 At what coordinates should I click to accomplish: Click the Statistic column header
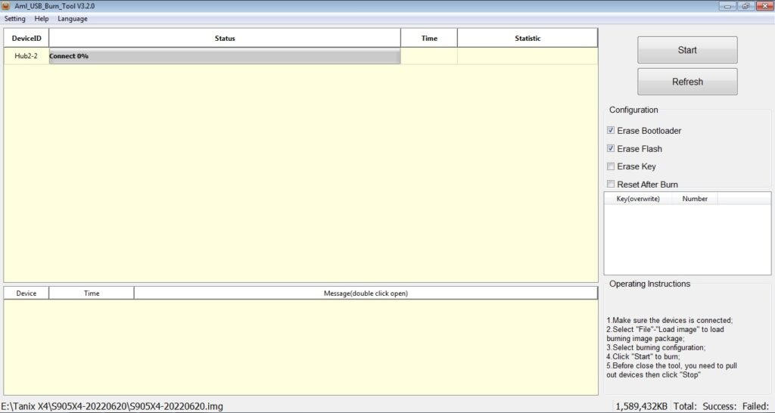click(528, 38)
